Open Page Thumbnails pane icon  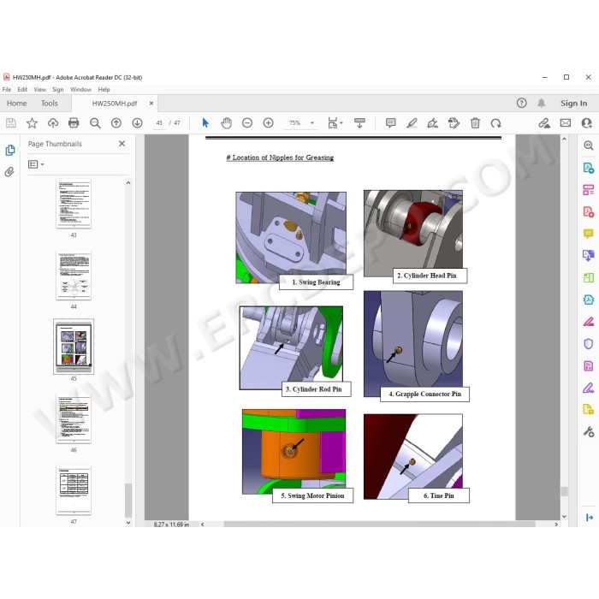coord(10,150)
